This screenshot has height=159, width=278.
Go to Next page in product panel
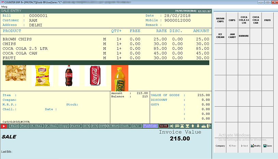pos(244,146)
